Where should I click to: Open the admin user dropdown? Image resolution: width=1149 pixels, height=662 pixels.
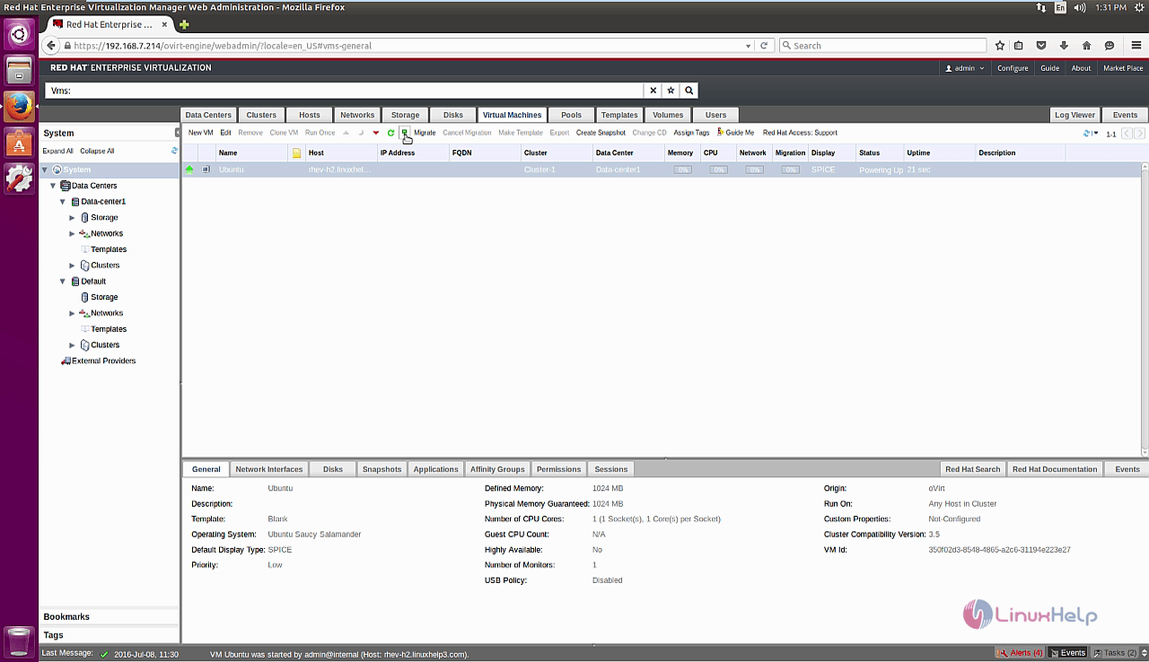pos(965,68)
